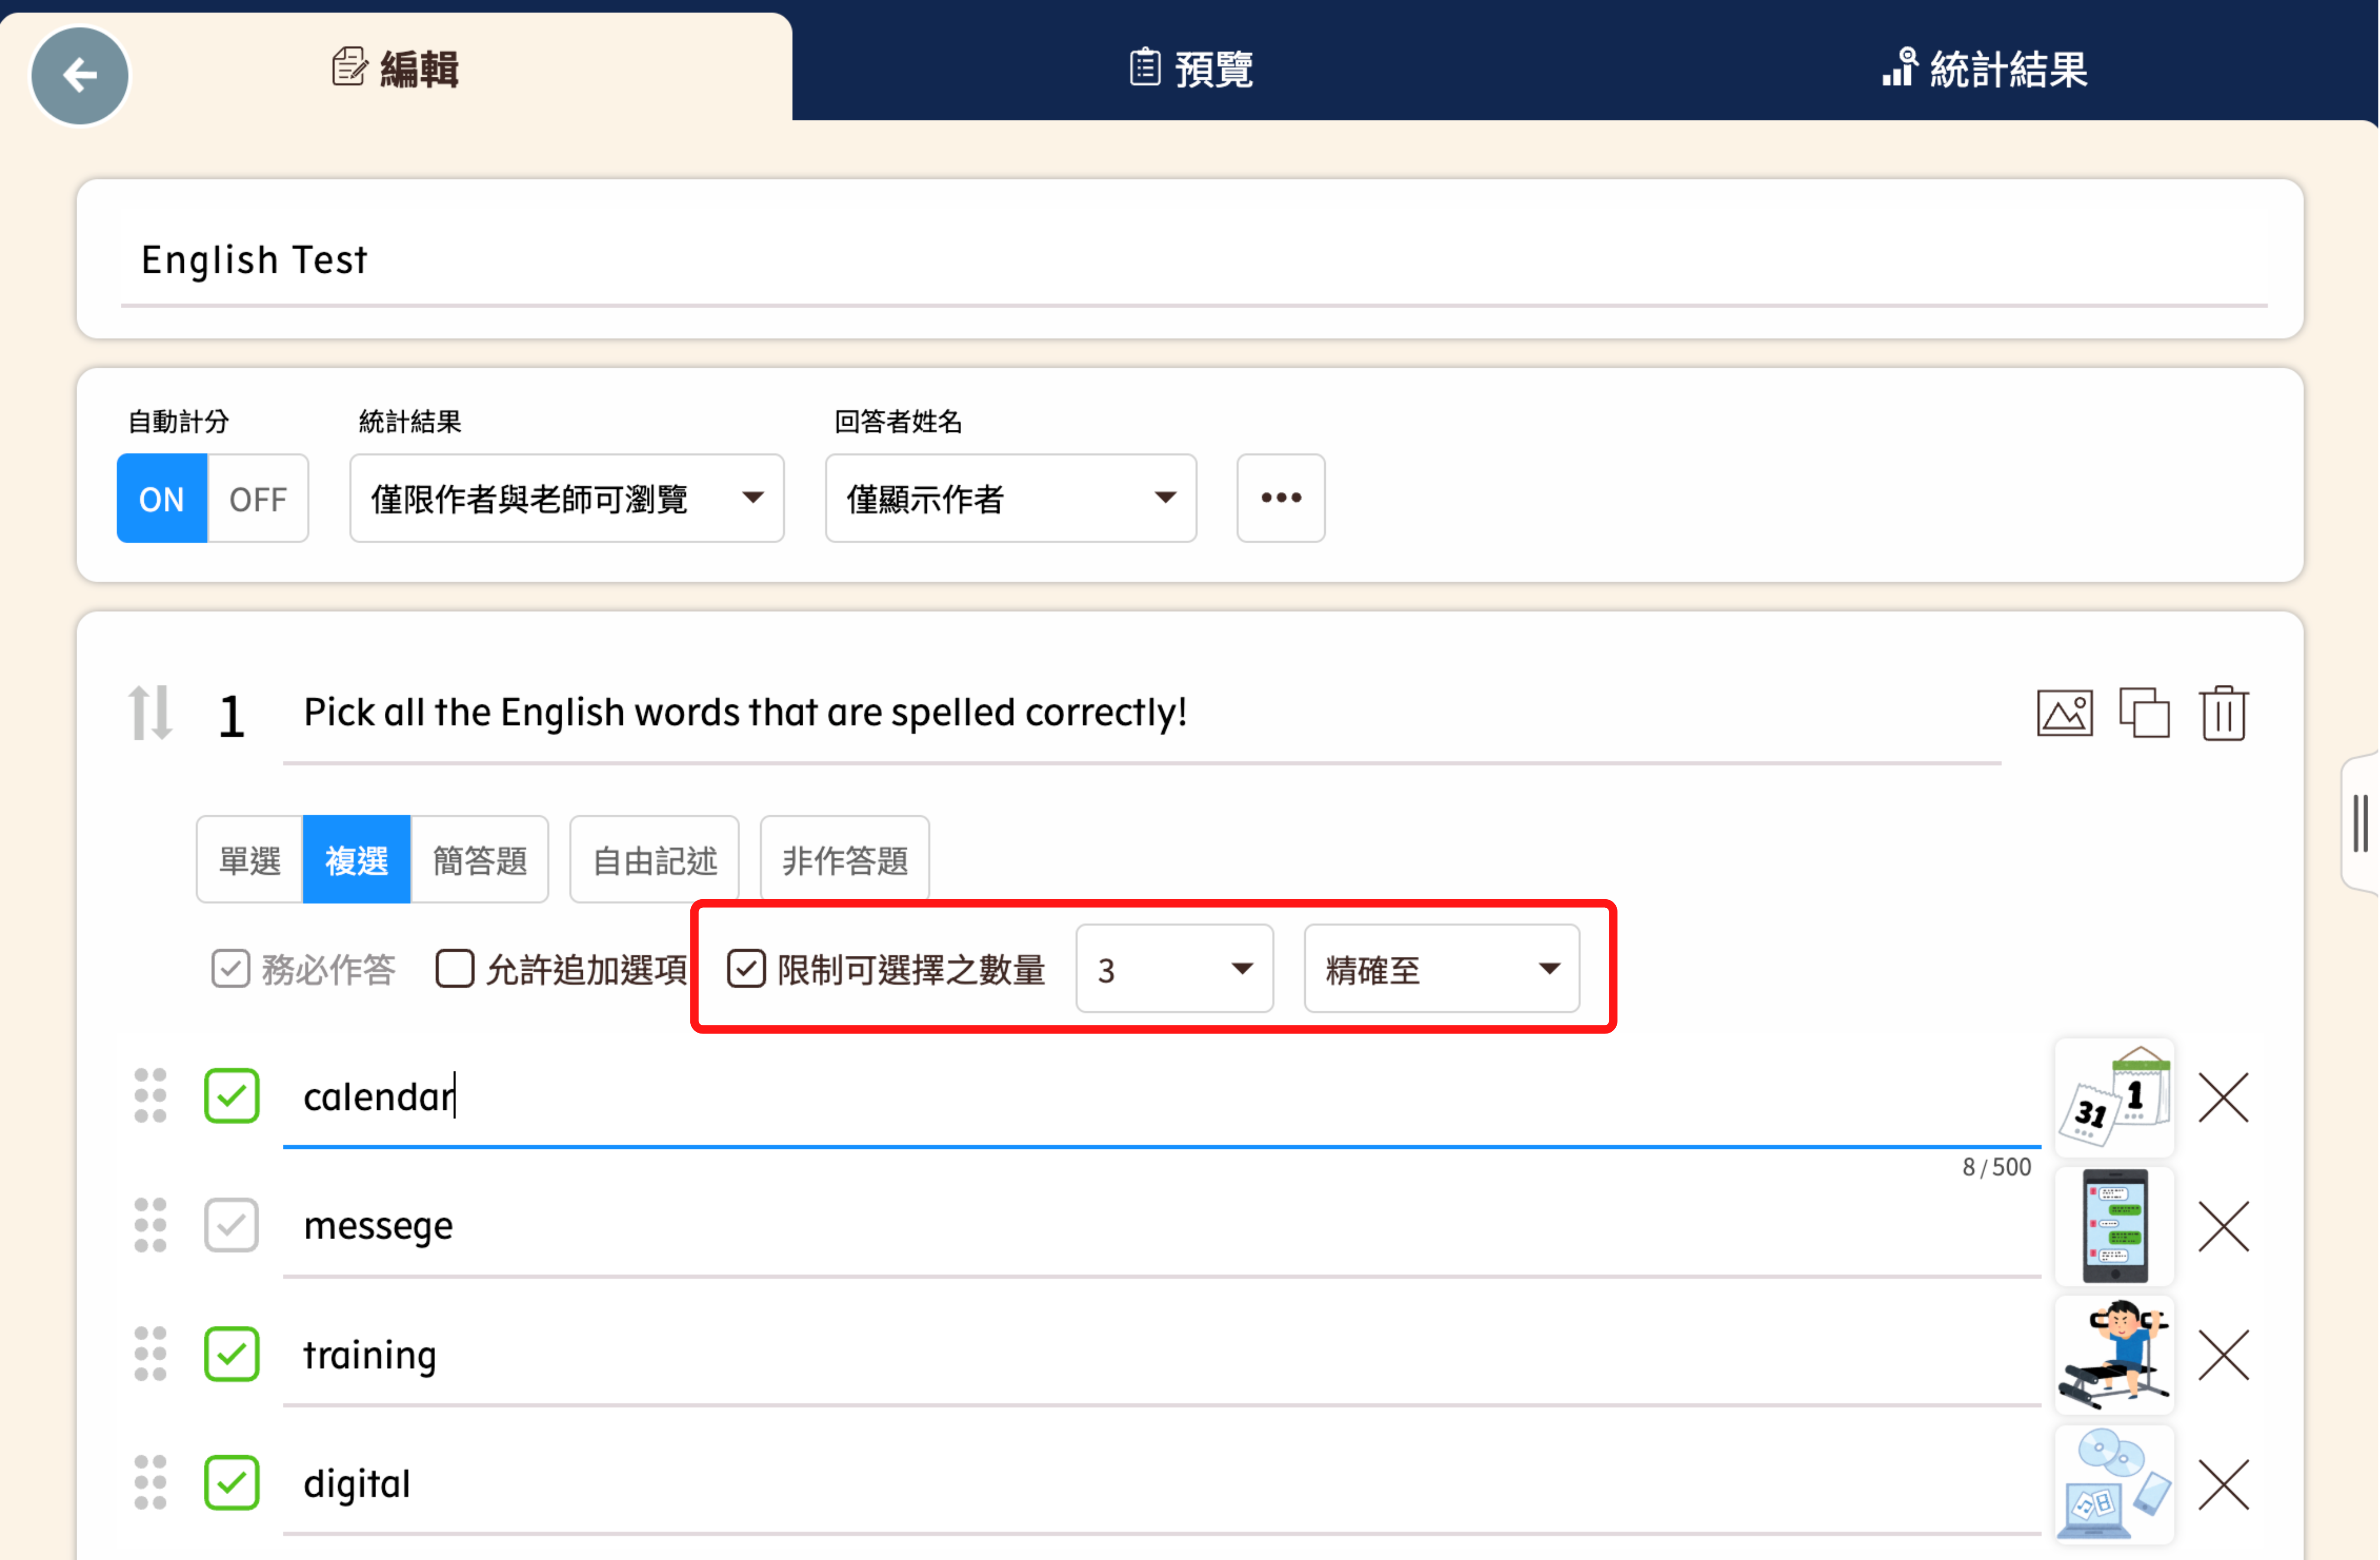Delete question 1 with trash icon

[2223, 714]
